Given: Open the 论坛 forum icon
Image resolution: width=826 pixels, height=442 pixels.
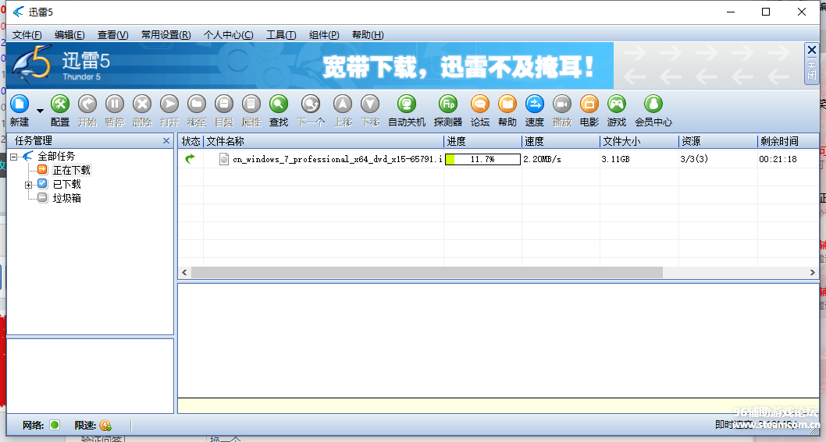Looking at the screenshot, I should [480, 104].
